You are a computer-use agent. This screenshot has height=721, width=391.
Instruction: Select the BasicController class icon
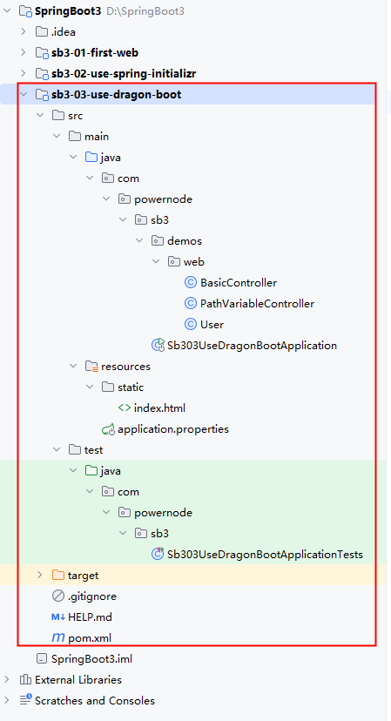pos(191,282)
